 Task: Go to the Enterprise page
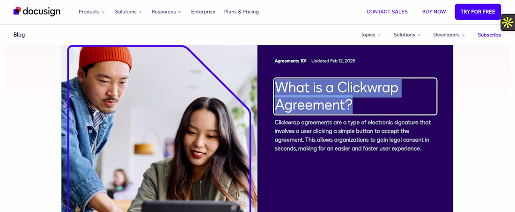203,12
